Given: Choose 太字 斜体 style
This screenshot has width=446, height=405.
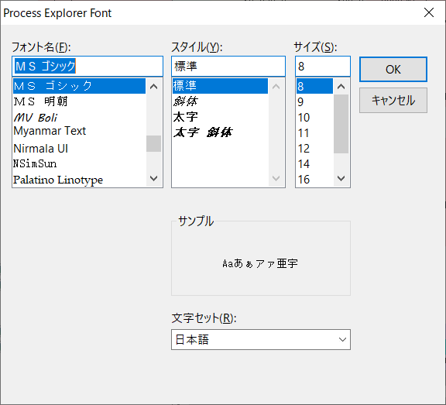Looking at the screenshot, I should coord(220,132).
